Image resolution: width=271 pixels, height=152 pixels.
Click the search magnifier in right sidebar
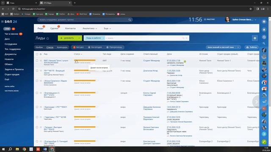pyautogui.click(x=264, y=43)
